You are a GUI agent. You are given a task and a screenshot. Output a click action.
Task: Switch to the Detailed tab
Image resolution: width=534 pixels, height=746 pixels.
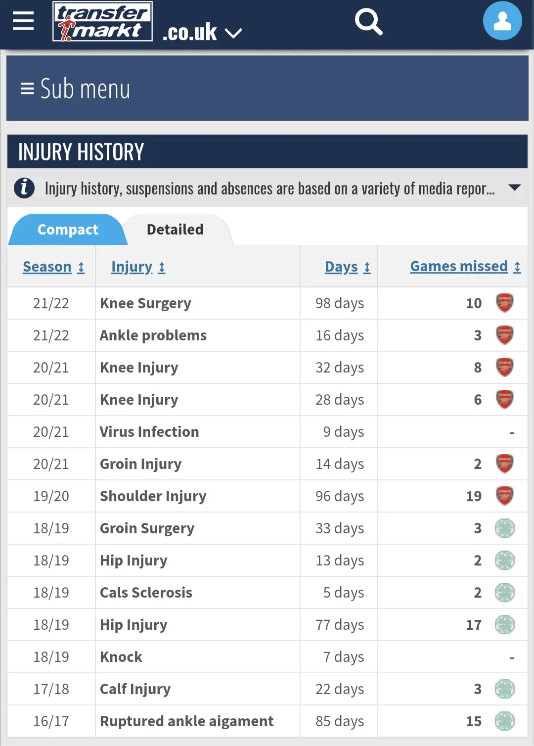[175, 230]
